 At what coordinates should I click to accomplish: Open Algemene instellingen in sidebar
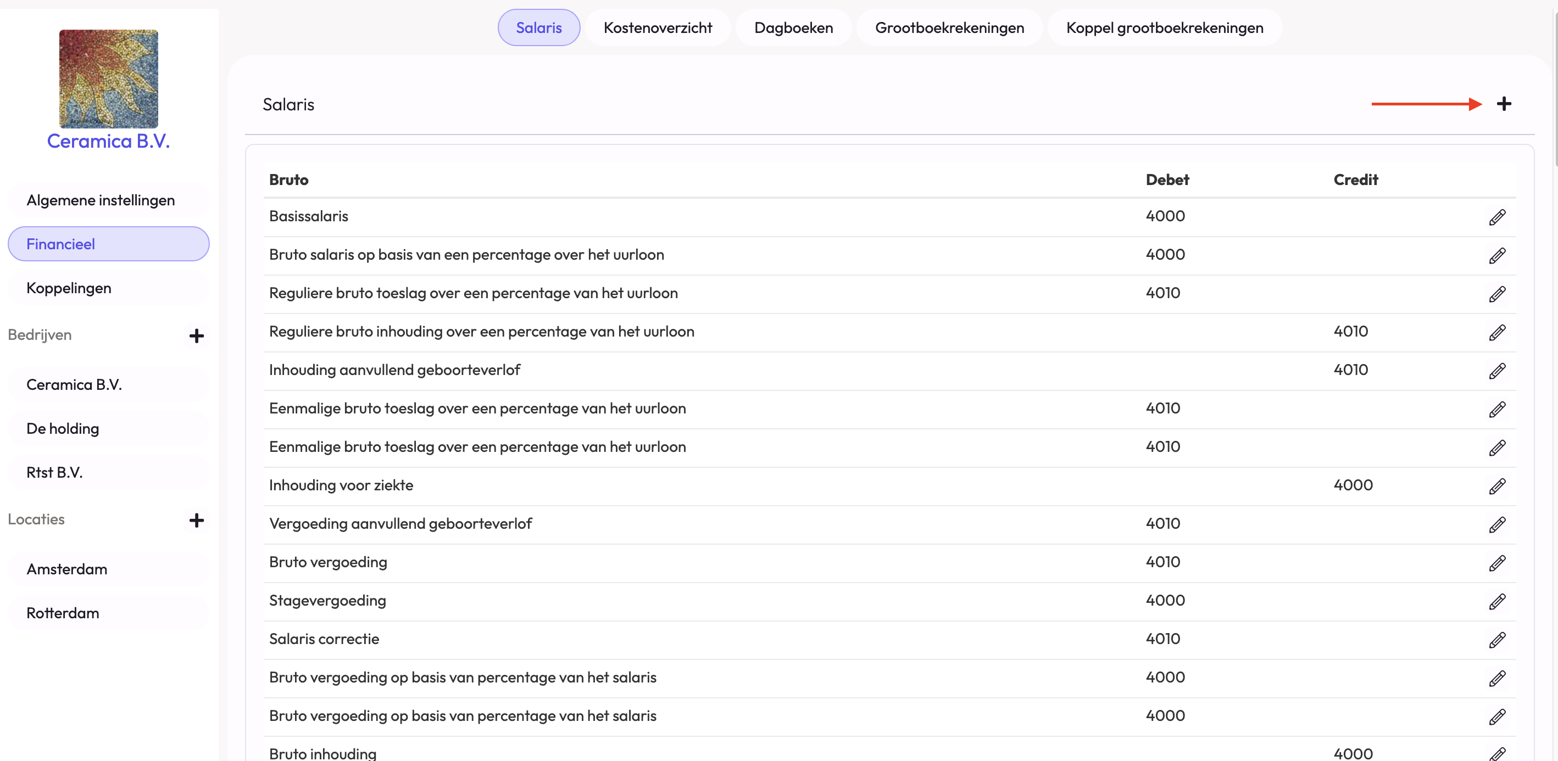click(101, 200)
